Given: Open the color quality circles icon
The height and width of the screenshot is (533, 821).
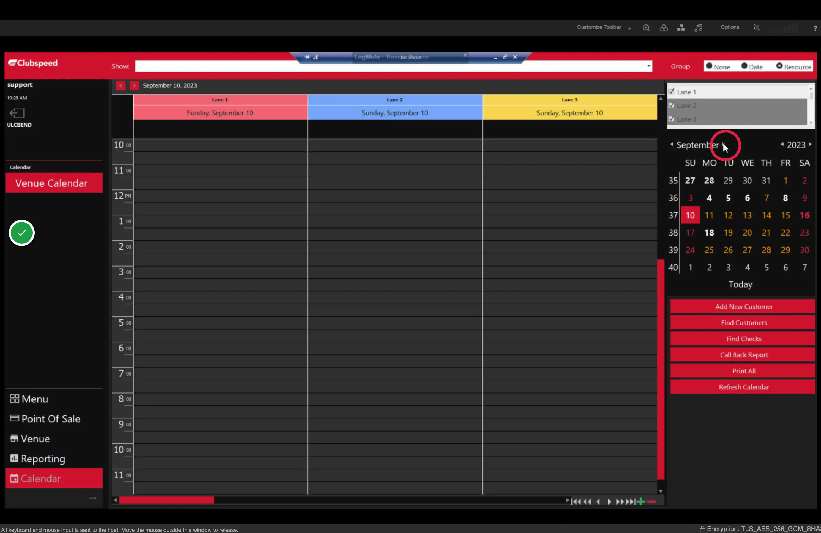Looking at the screenshot, I should click(x=663, y=28).
